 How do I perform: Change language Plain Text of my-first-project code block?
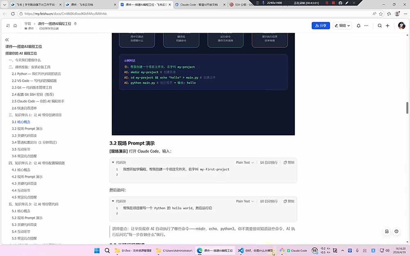245,163
